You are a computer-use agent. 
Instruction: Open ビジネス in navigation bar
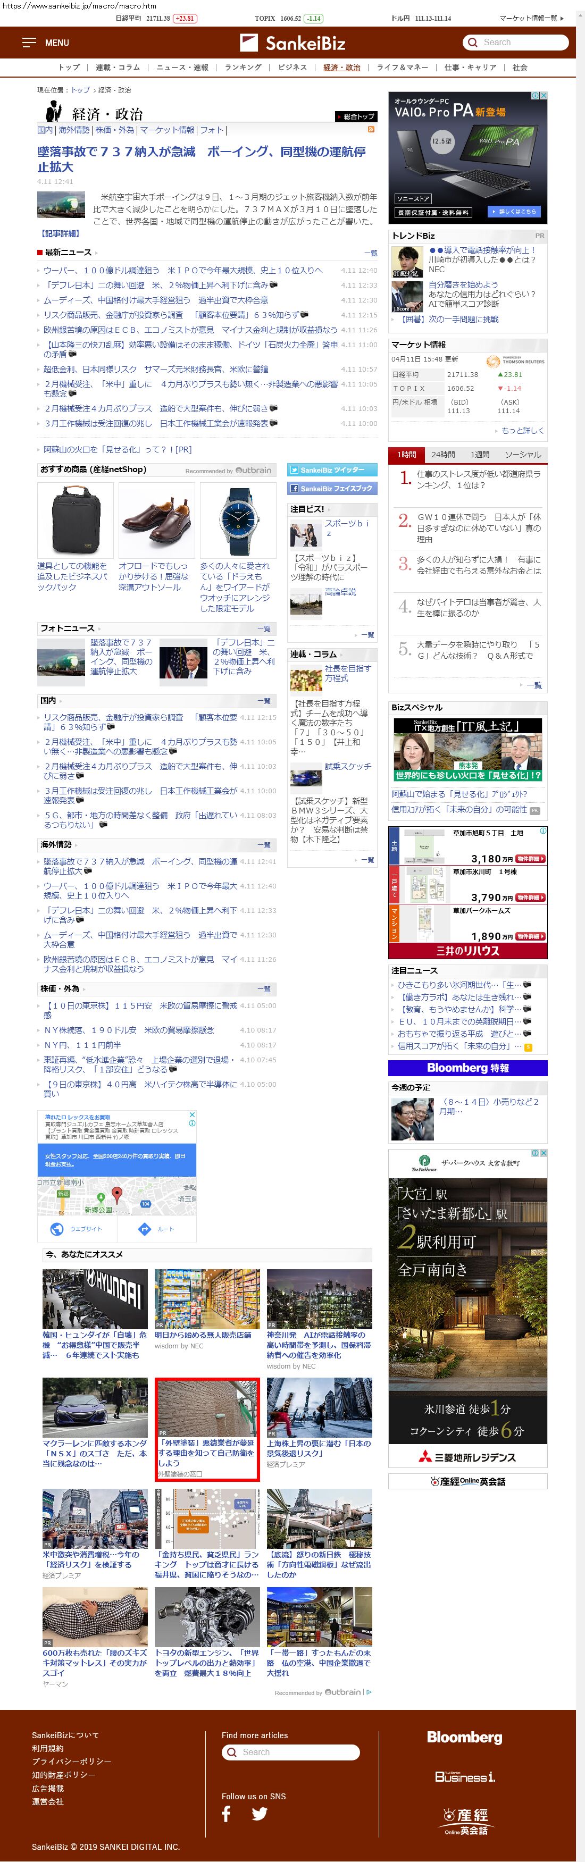pos(292,67)
